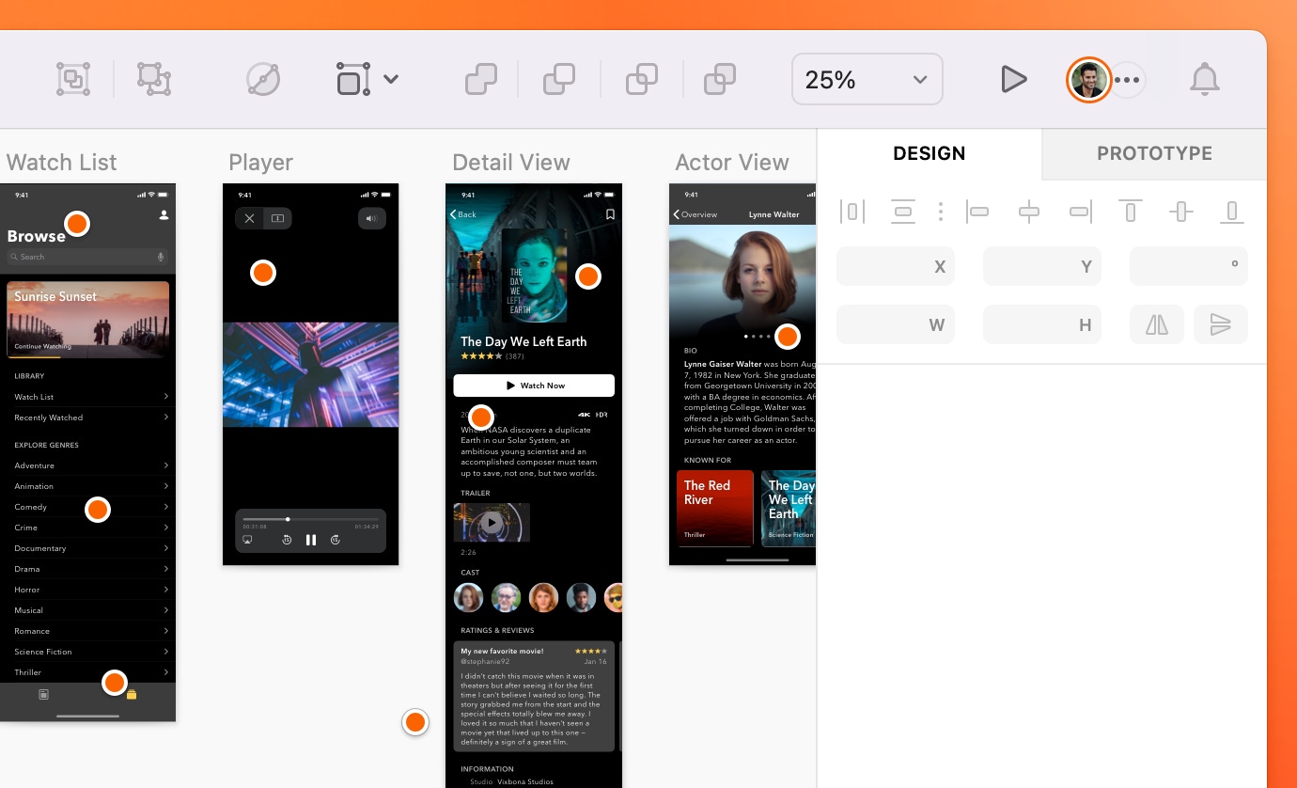This screenshot has width=1297, height=788.
Task: Click the Watch Now button
Action: tap(533, 386)
